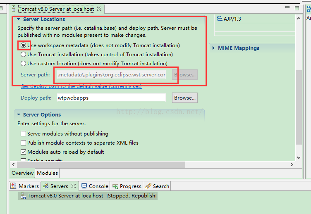Switch to the Overview tab

coord(23,173)
